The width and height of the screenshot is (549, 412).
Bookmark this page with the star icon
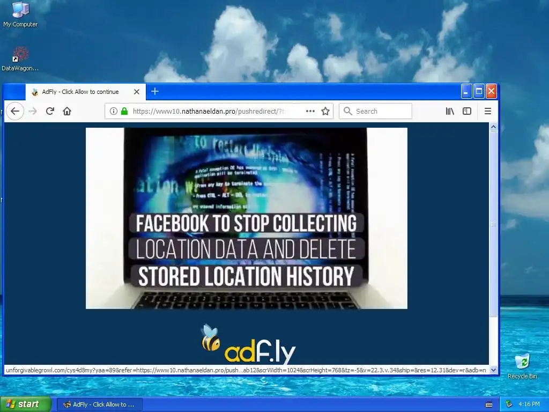tap(325, 111)
